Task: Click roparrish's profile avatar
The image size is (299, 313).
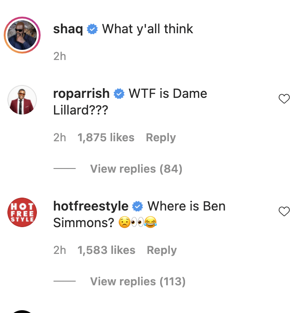Action: pos(22,100)
